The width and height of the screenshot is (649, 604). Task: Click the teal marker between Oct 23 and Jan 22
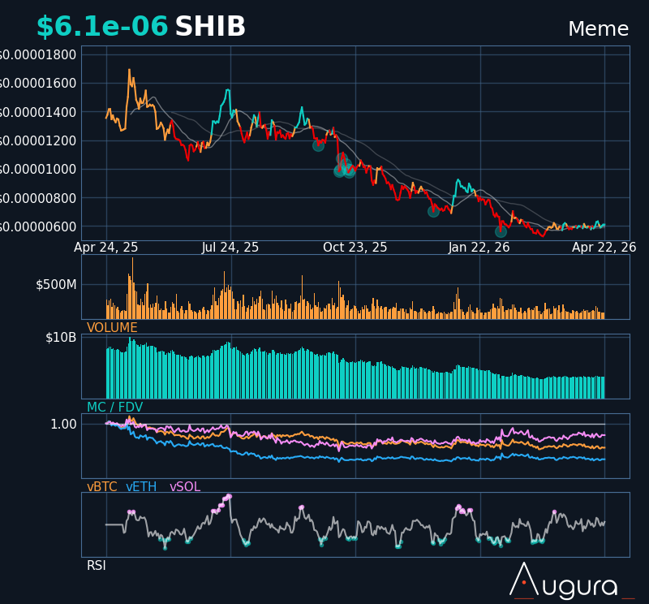pos(433,211)
